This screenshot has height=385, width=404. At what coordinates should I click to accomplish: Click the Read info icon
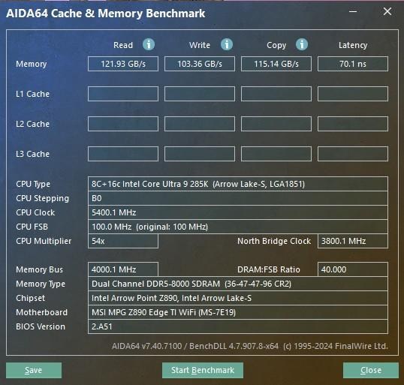tap(149, 44)
